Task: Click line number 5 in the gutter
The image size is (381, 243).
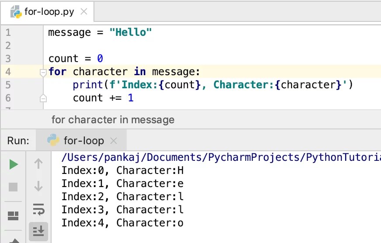Action: pos(8,85)
